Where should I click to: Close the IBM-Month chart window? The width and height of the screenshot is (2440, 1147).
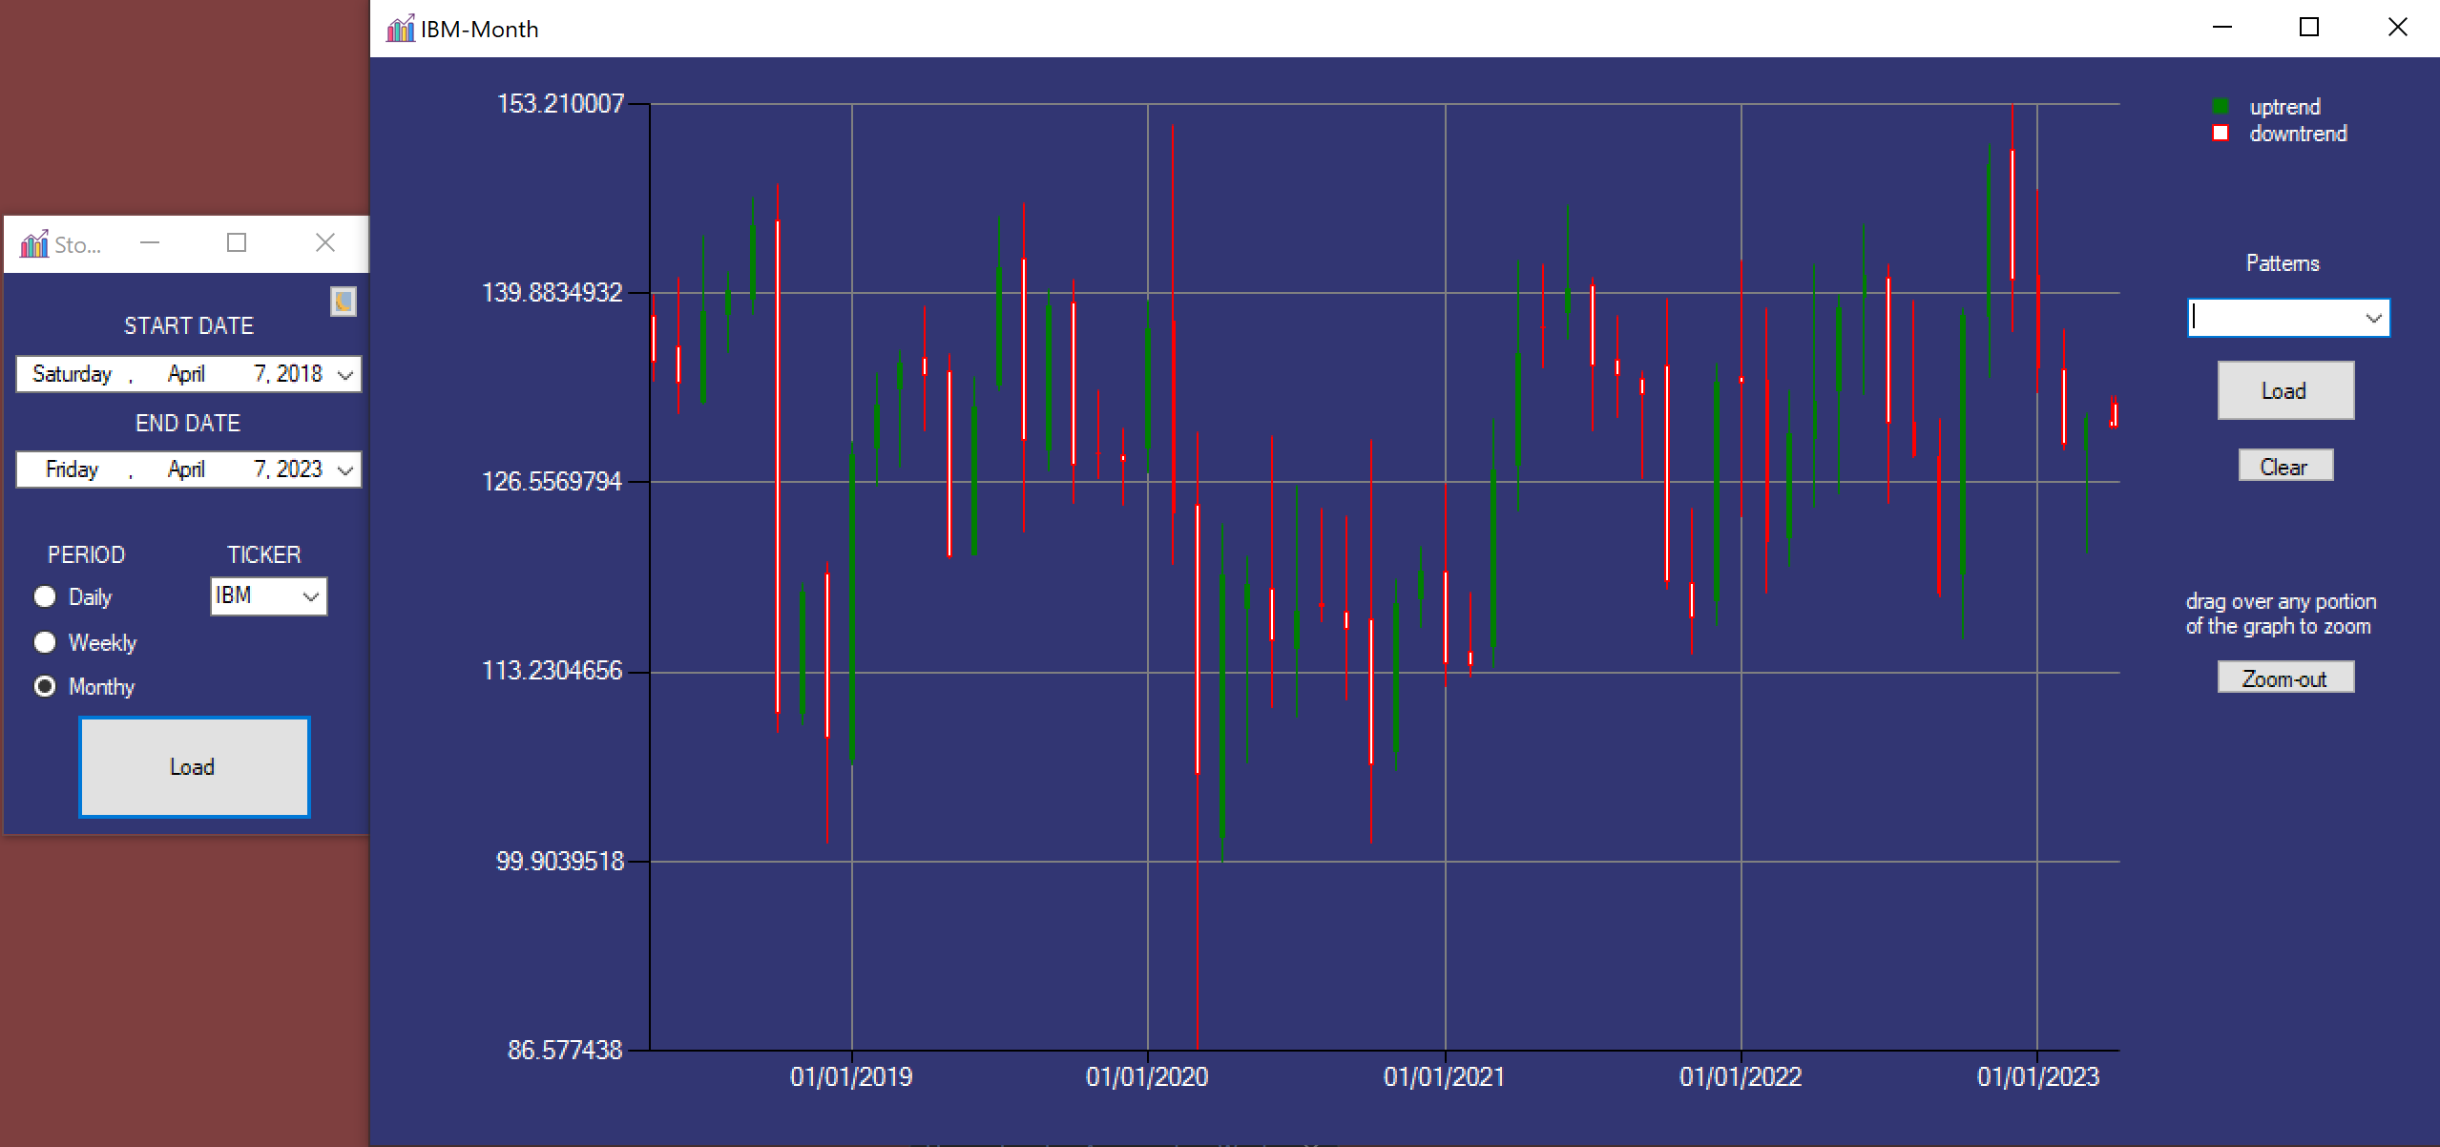point(2397,28)
